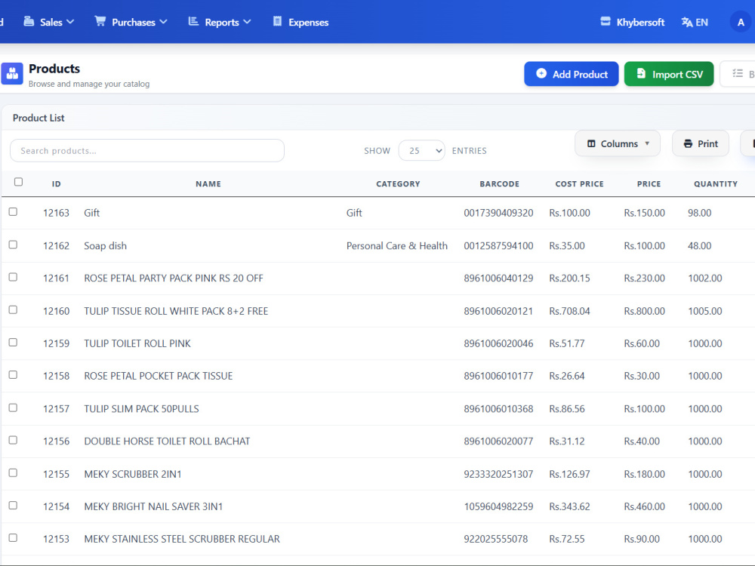
Task: Expand the Reports menu chevron
Action: click(247, 22)
